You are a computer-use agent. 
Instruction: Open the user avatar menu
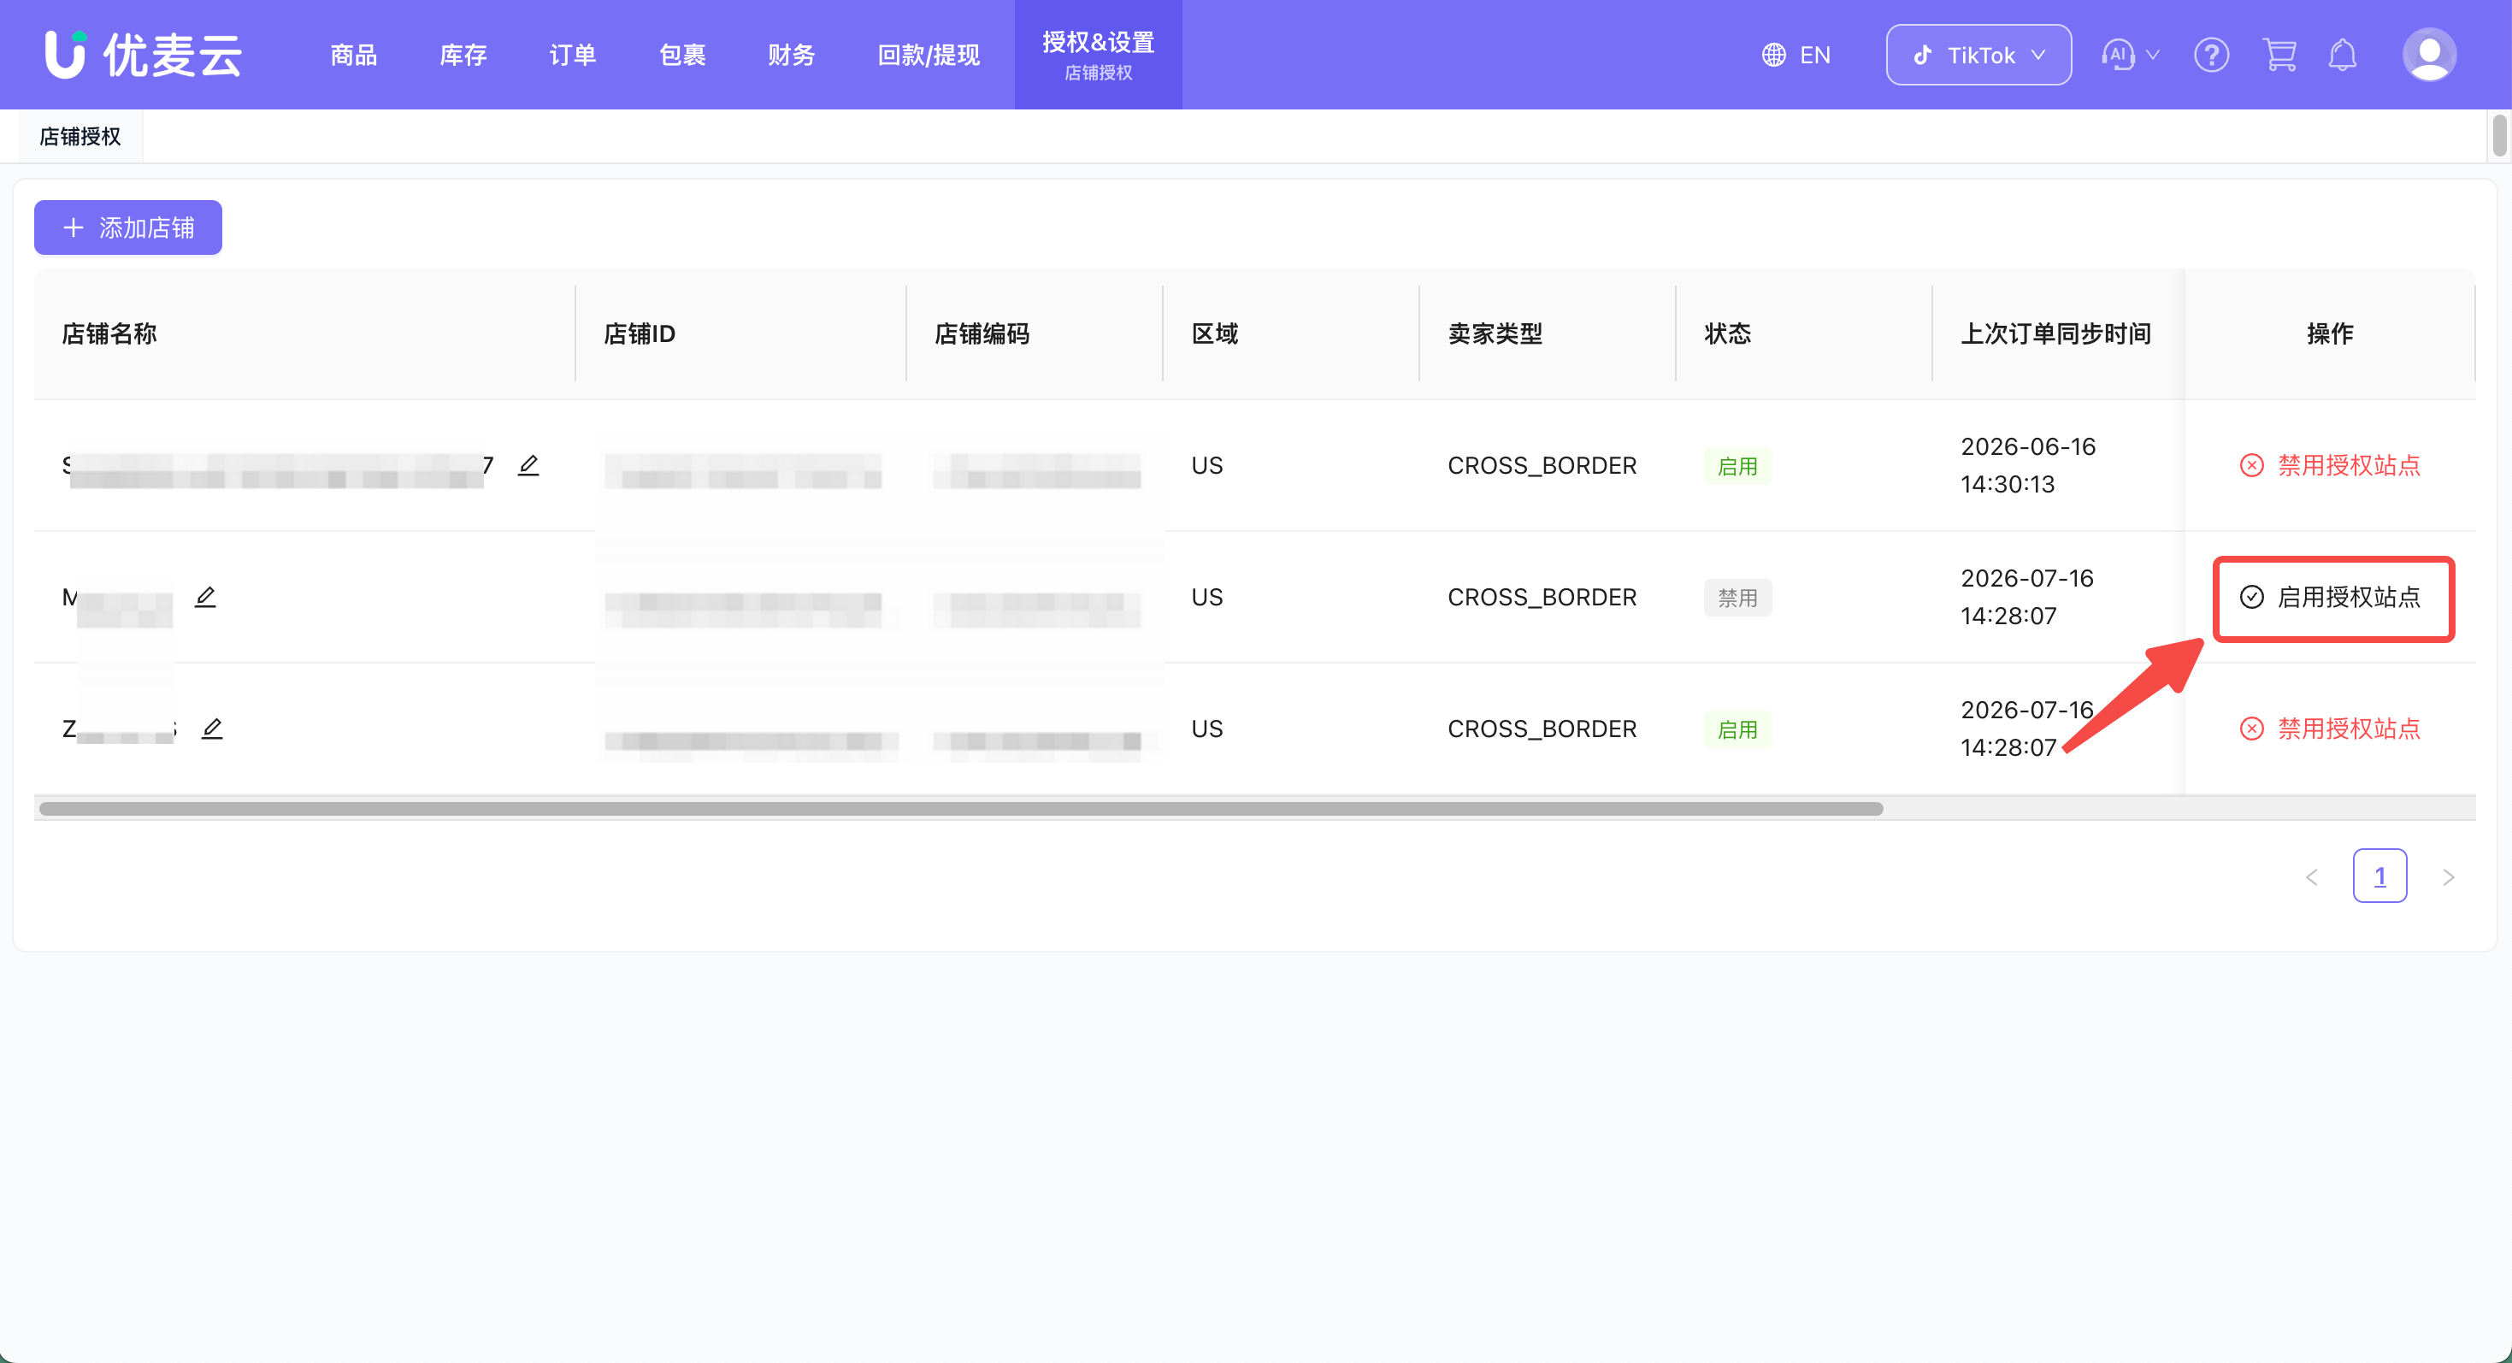click(x=2430, y=55)
